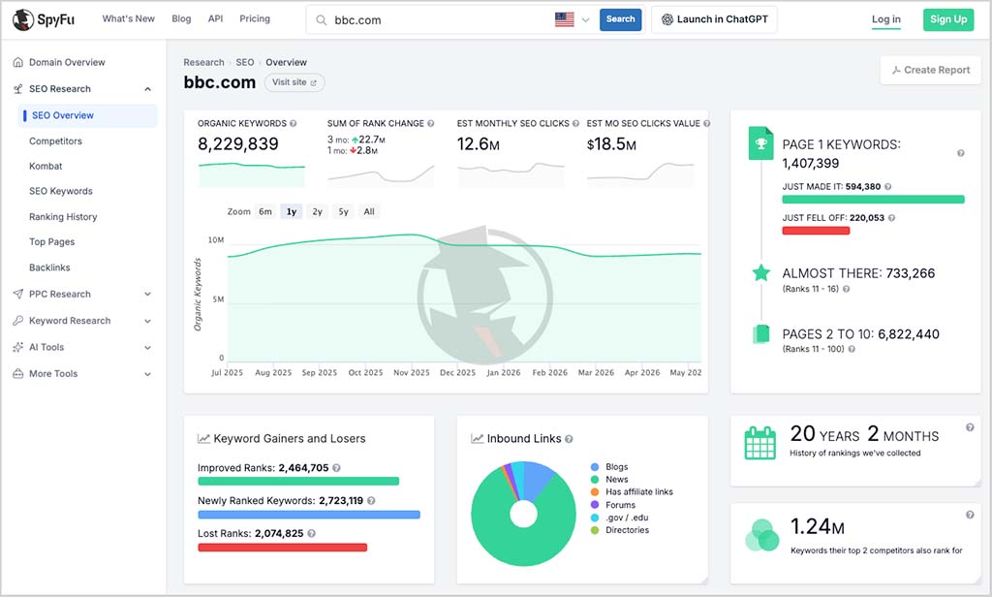992x597 pixels.
Task: Click the SpyFu logo
Action: tap(44, 19)
